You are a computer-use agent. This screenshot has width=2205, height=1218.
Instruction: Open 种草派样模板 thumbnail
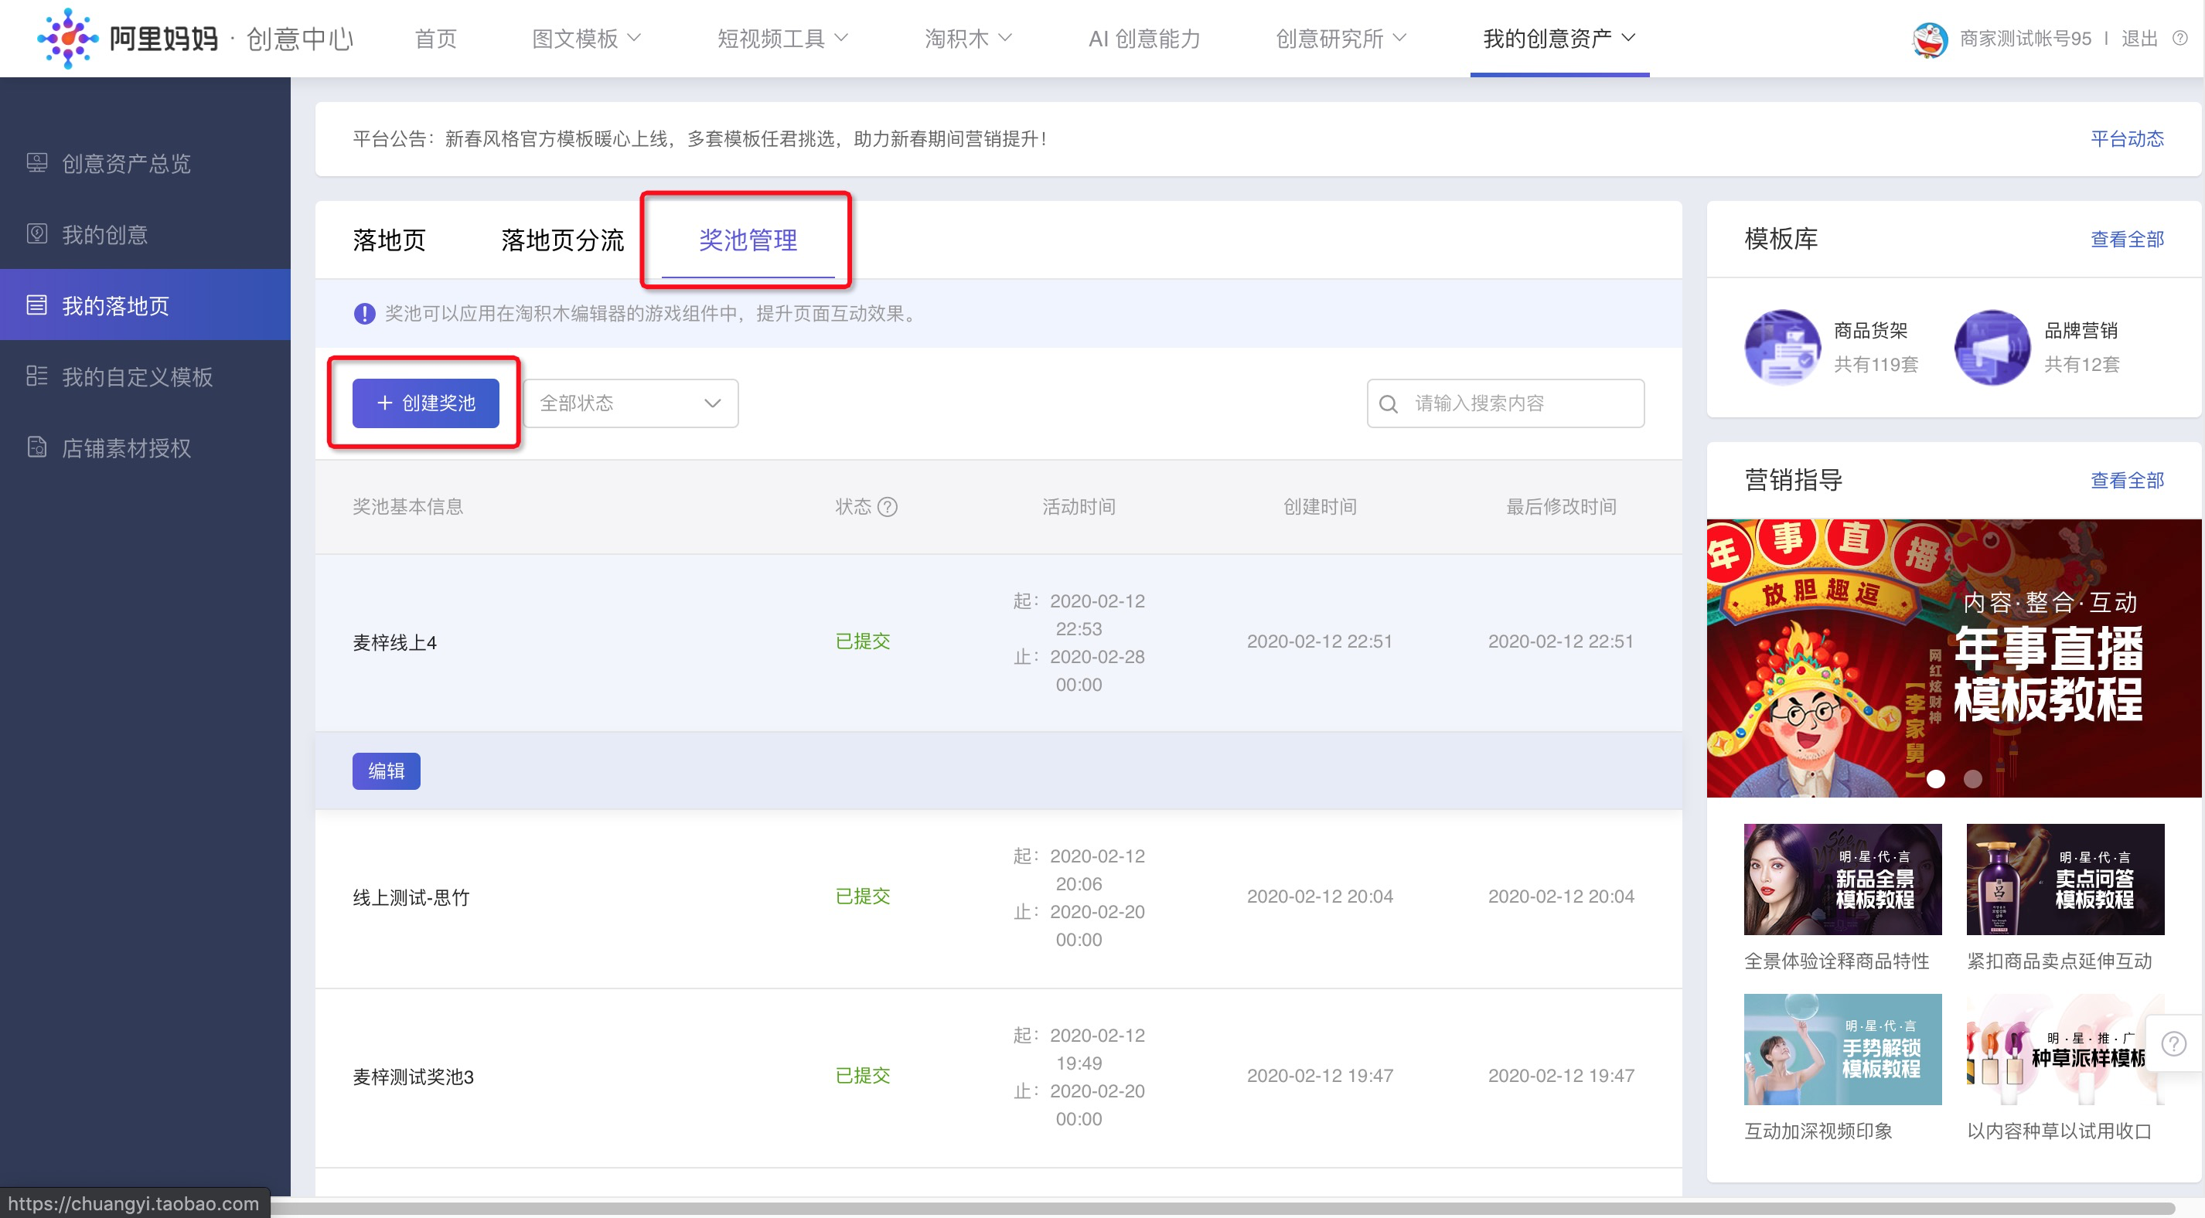pos(2066,1050)
